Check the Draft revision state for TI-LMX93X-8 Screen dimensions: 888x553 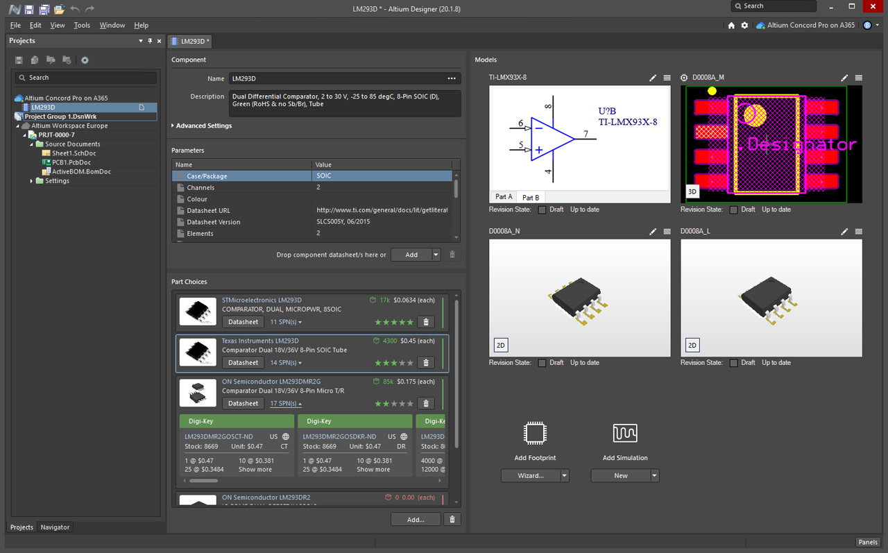point(543,209)
